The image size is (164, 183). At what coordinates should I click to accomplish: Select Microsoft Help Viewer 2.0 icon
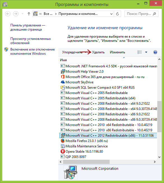coord(63,71)
